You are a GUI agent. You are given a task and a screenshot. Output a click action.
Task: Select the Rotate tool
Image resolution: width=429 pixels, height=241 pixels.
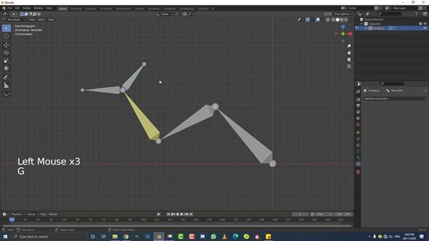(x=6, y=53)
